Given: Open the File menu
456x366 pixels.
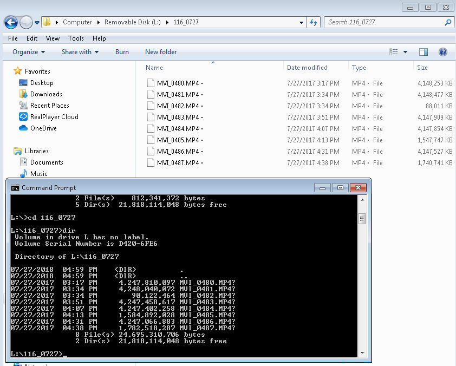Looking at the screenshot, I should click(13, 38).
